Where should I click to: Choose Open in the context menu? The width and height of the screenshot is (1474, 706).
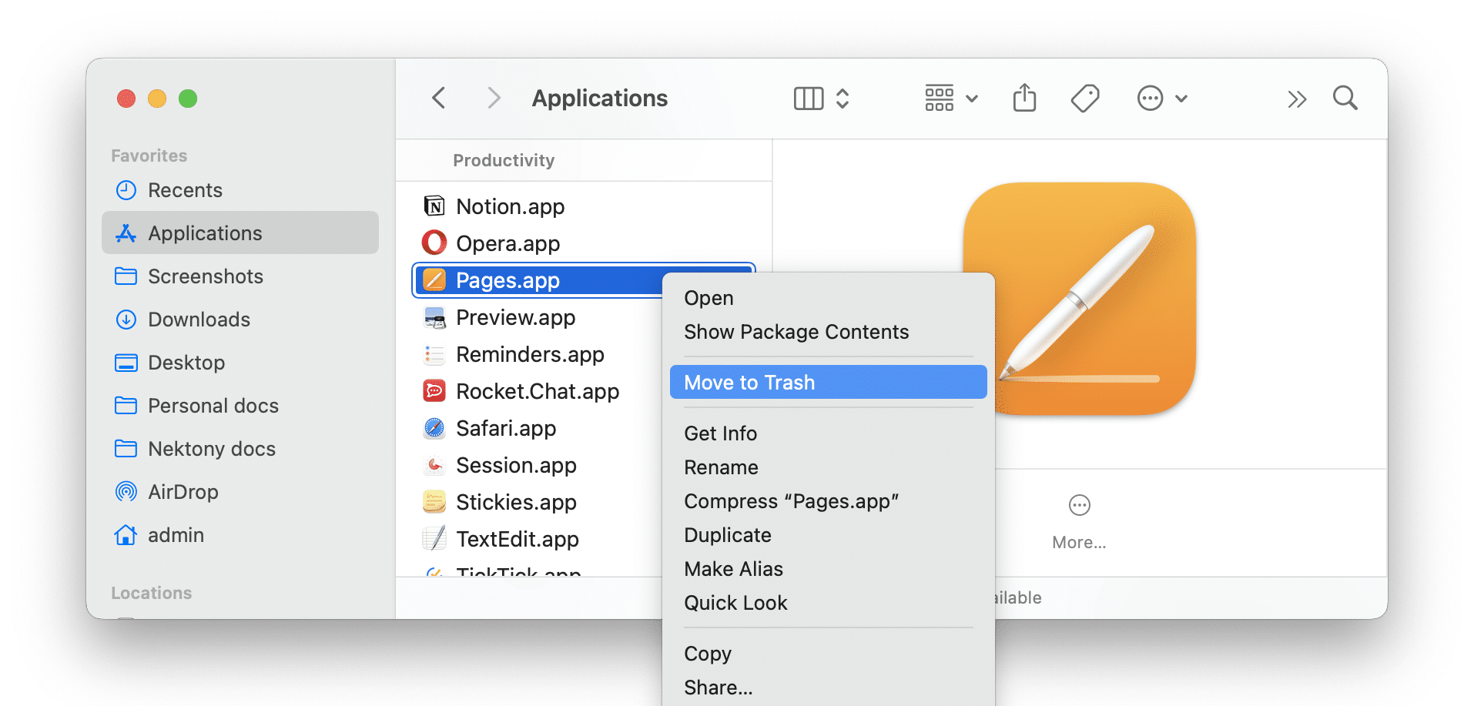pos(829,298)
